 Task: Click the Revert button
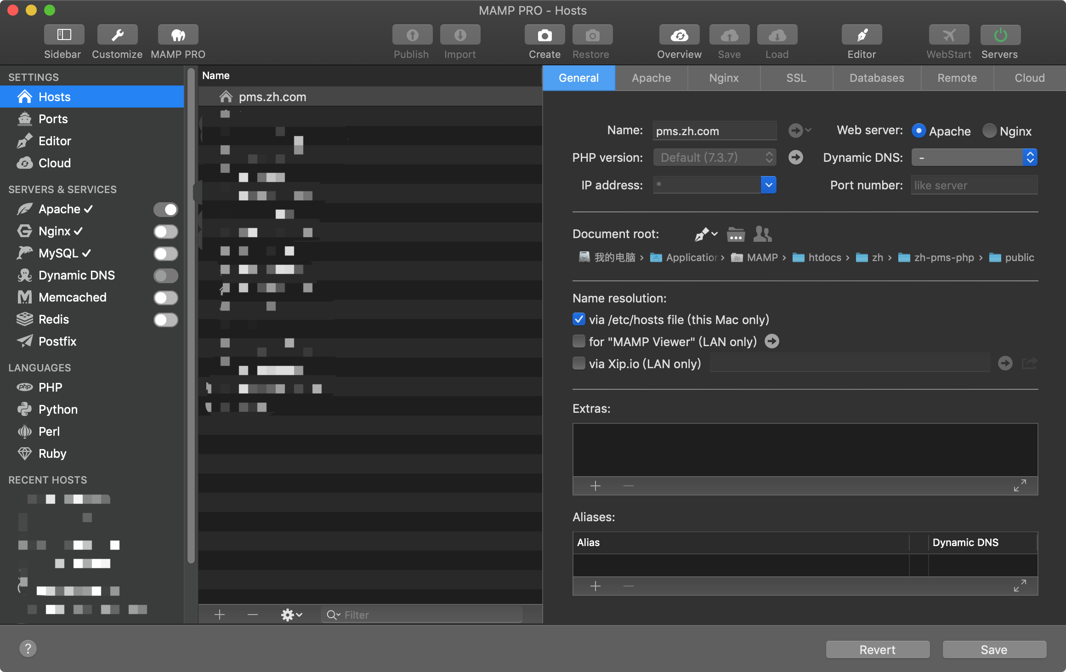click(x=877, y=649)
